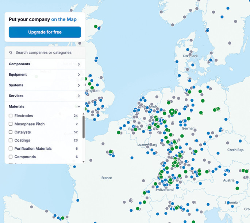
Task: Open the Components menu row label
Action: 19,64
